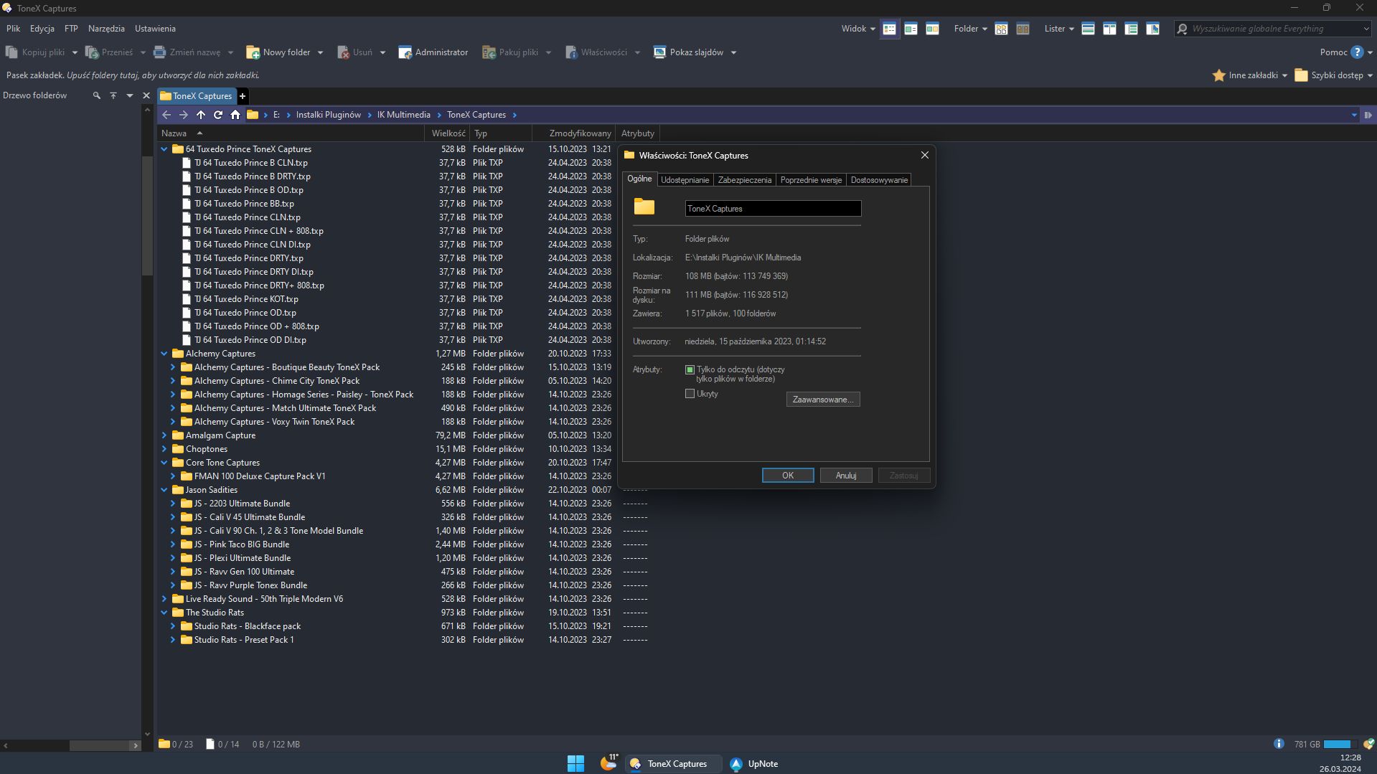The height and width of the screenshot is (774, 1377).
Task: Select the dual vertical Lister layout icon
Action: (x=1109, y=29)
